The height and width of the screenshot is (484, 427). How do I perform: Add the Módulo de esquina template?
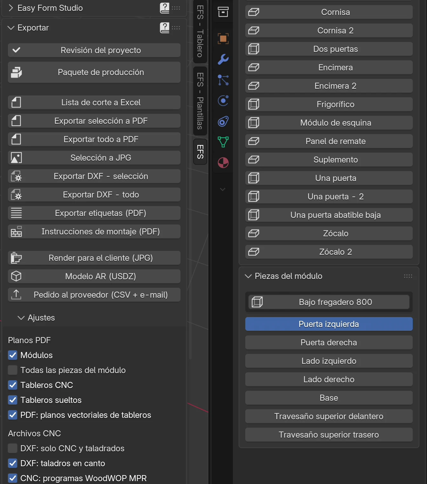click(329, 123)
